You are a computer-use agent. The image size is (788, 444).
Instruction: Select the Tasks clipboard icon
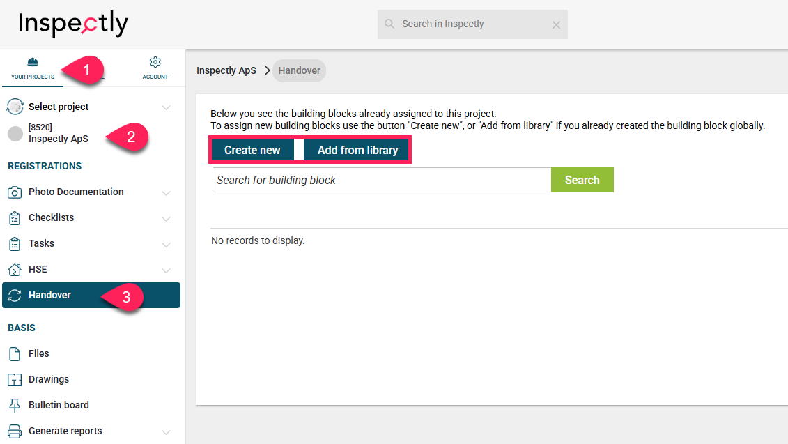(x=15, y=244)
